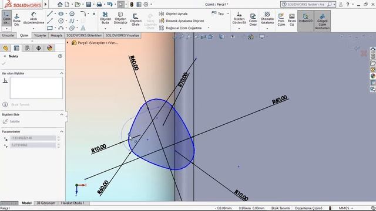Open the Otomatik Yakalama dropdown arrow
This screenshot has width=376, height=211.
(267, 29)
